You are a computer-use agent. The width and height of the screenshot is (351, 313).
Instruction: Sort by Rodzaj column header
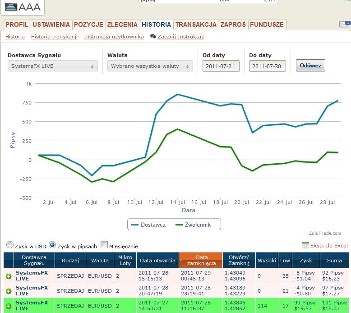(x=70, y=260)
